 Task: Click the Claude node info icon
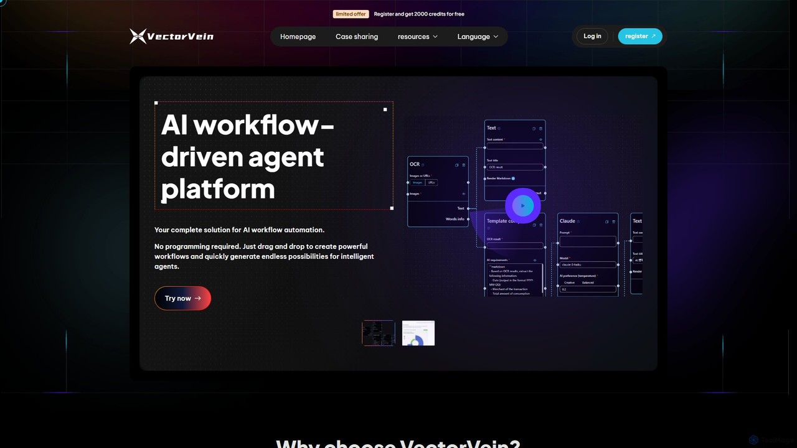(x=578, y=221)
